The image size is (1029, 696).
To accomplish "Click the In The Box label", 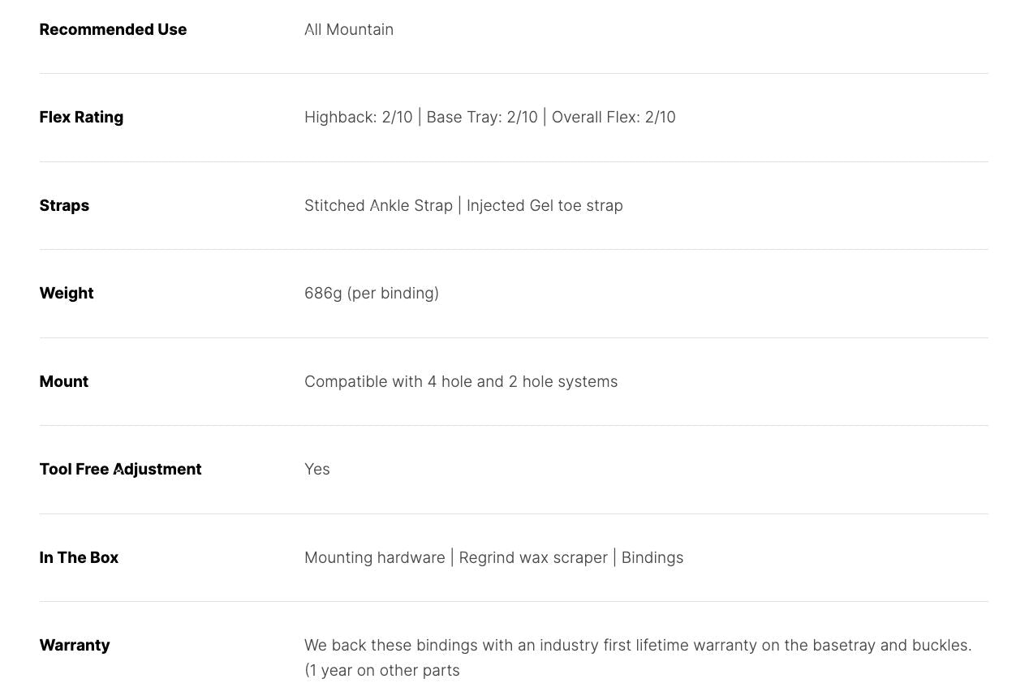I will (x=79, y=557).
